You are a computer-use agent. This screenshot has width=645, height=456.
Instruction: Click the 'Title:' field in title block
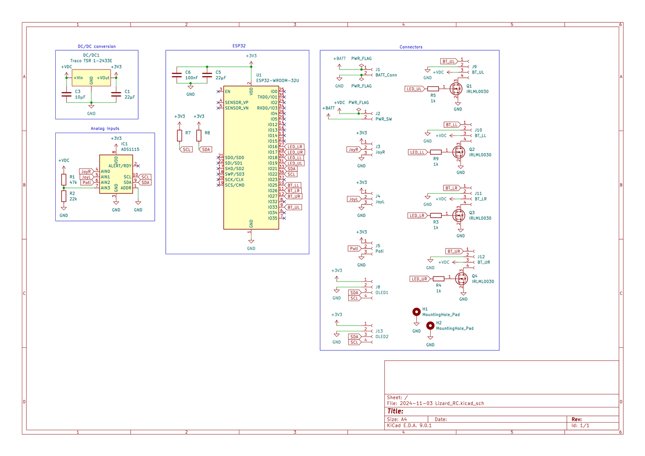coord(395,411)
